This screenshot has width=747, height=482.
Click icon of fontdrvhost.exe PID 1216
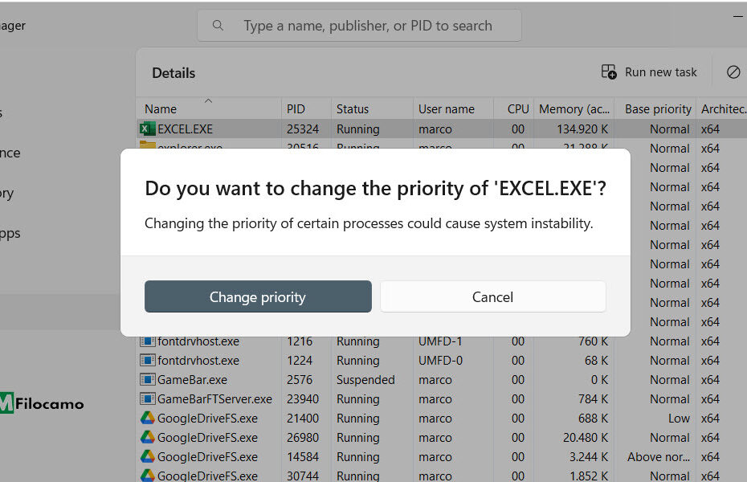147,341
